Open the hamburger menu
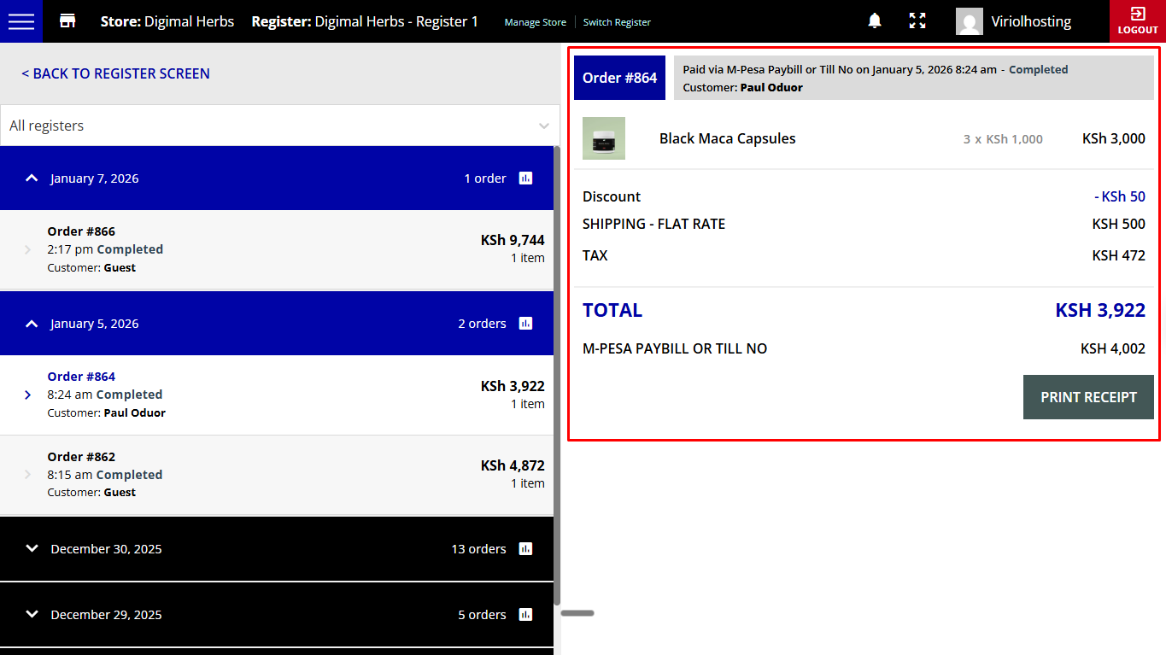Image resolution: width=1166 pixels, height=655 pixels. pyautogui.click(x=21, y=21)
